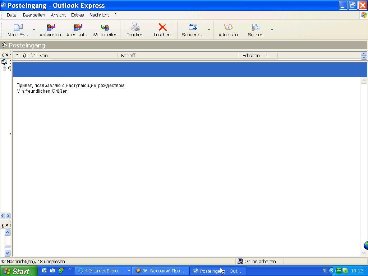Open the Extras menu
The width and height of the screenshot is (368, 276).
[x=78, y=15]
